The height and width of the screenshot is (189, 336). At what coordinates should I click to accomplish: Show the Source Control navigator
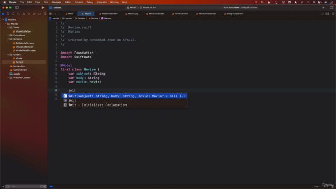click(8, 14)
